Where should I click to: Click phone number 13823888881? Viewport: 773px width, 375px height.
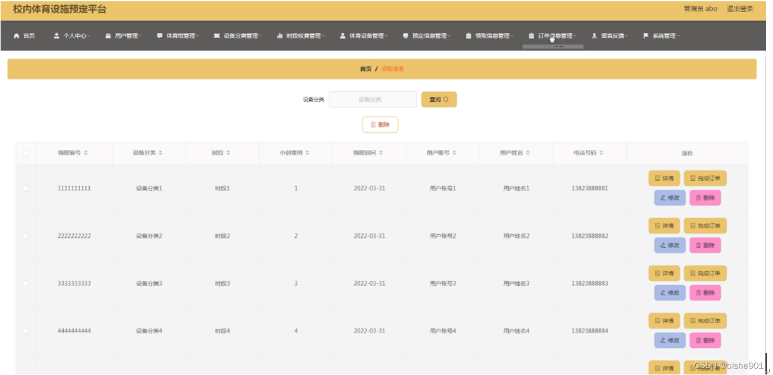590,188
